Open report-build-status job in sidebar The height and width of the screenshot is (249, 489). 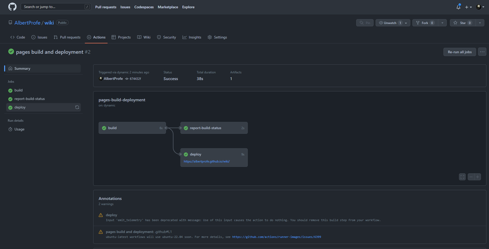coord(43,99)
